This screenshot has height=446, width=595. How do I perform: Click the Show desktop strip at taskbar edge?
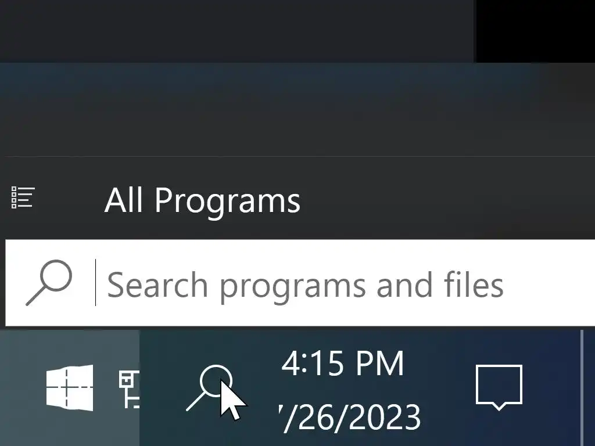click(589, 387)
